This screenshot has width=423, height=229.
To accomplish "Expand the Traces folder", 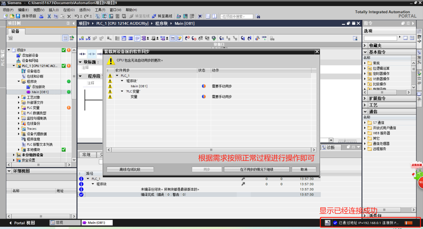I will tap(19, 129).
